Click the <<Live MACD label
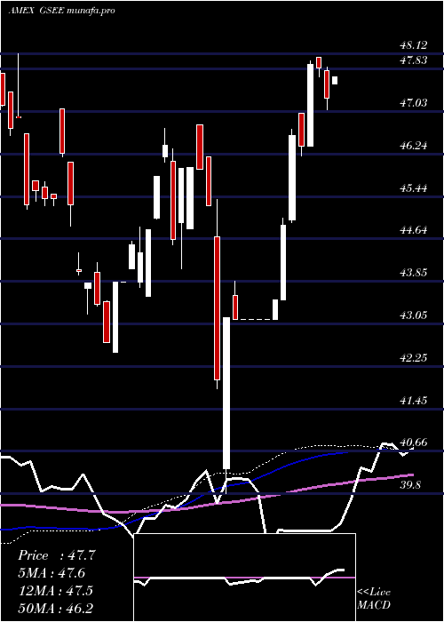The width and height of the screenshot is (444, 622). [374, 599]
